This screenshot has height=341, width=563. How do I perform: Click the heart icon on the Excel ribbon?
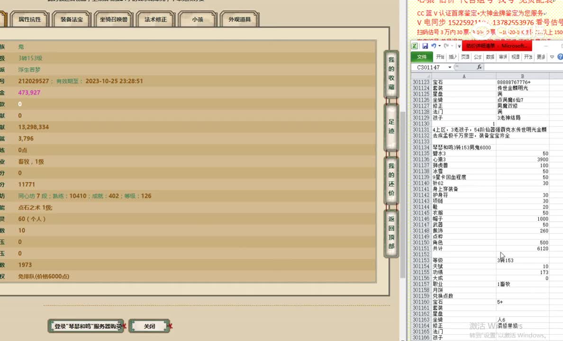pyautogui.click(x=552, y=56)
